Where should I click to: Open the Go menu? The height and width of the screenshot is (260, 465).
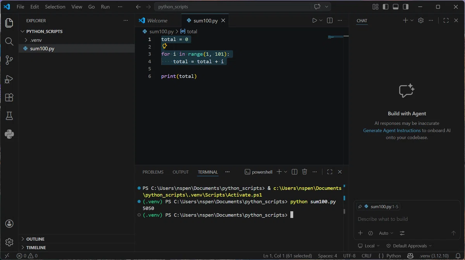[x=91, y=7]
